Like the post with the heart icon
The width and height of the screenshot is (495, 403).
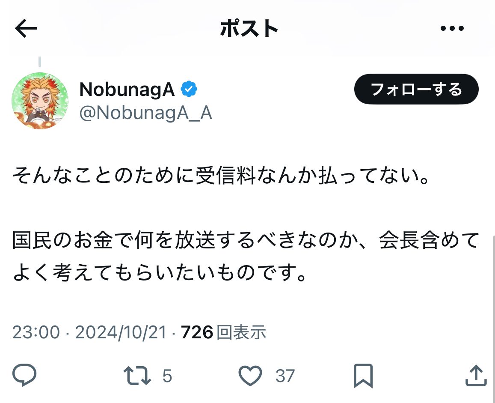250,376
